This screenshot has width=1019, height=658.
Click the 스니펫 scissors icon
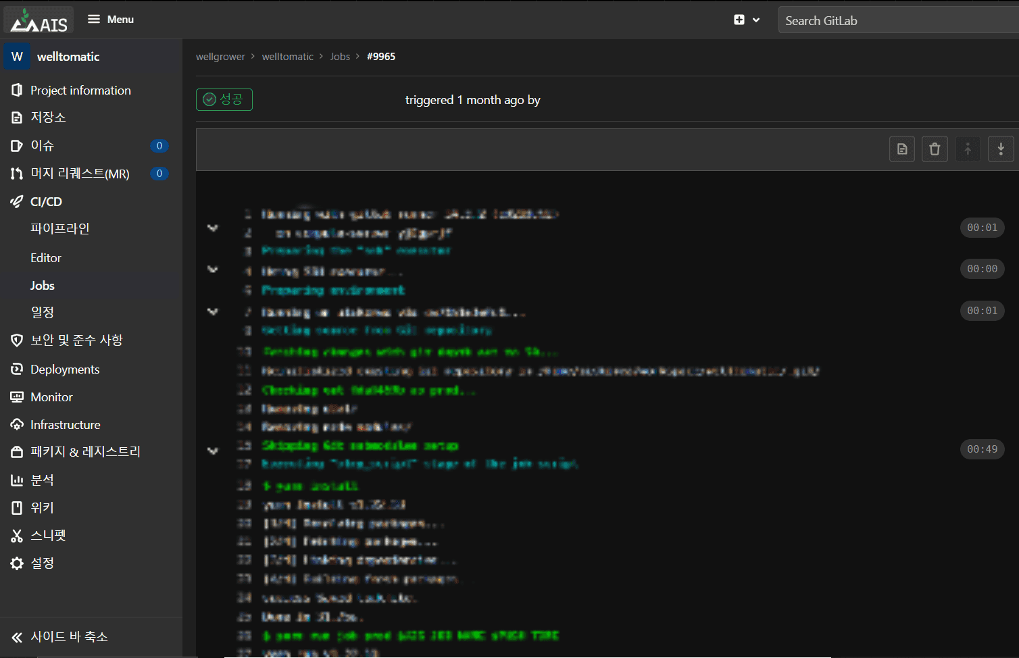[x=17, y=536]
